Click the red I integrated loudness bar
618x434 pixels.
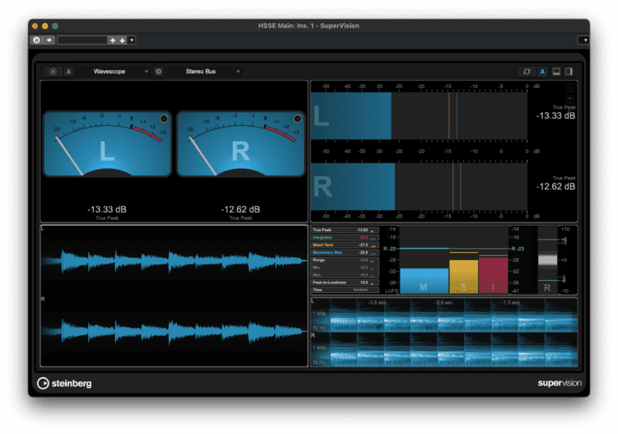493,275
